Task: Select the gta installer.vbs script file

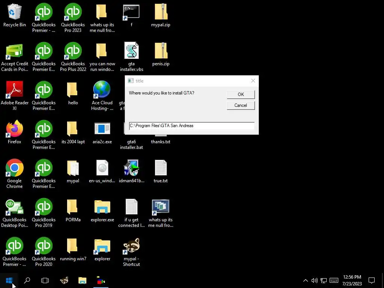Action: [132, 57]
